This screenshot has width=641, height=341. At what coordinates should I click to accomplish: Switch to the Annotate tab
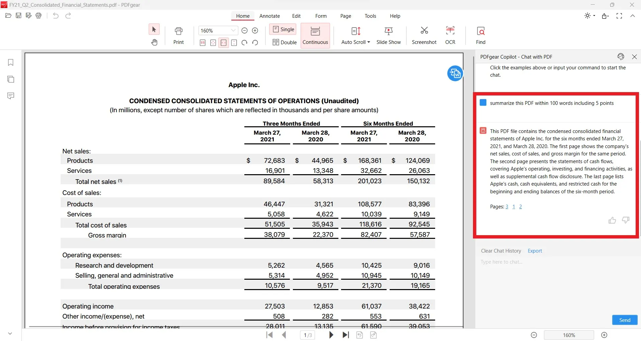[269, 16]
